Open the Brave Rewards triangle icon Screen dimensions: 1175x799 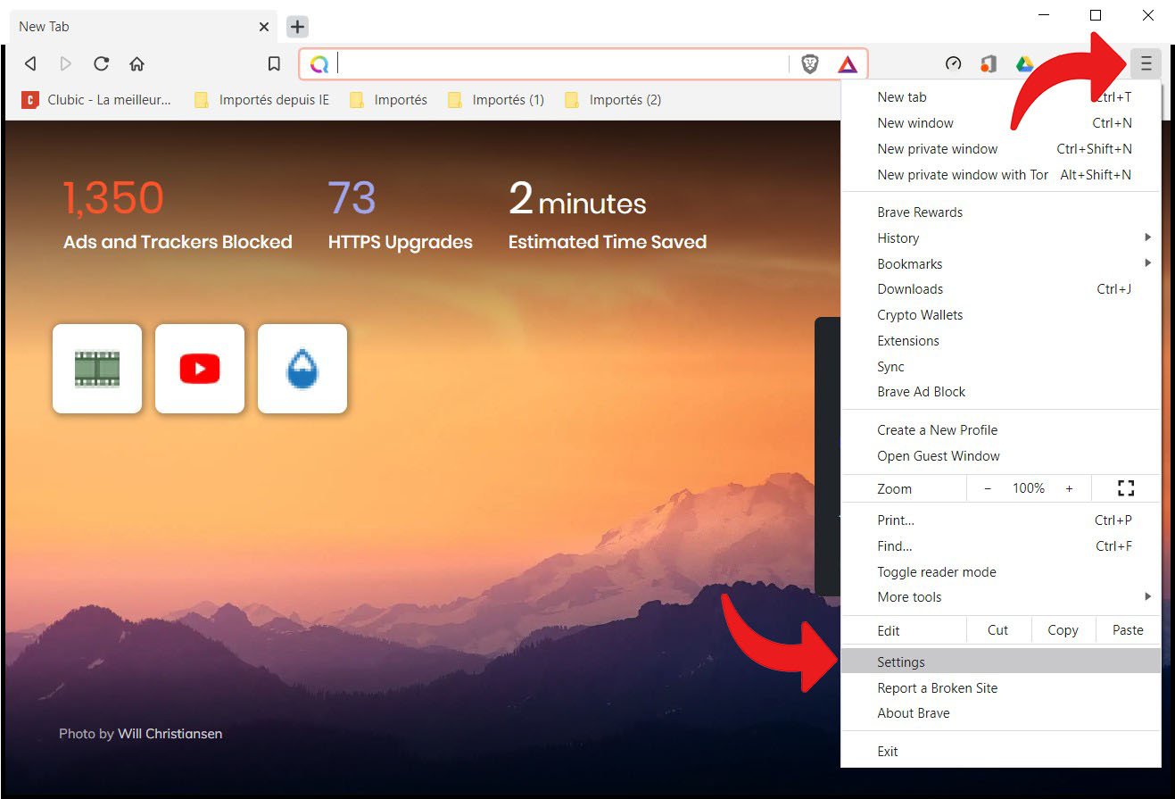click(x=848, y=64)
